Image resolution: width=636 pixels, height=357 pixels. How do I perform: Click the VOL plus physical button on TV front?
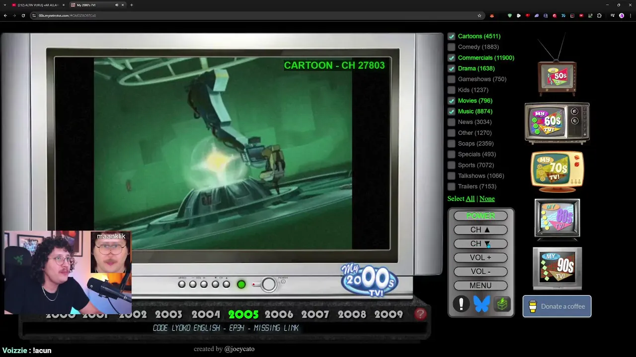pyautogui.click(x=204, y=284)
